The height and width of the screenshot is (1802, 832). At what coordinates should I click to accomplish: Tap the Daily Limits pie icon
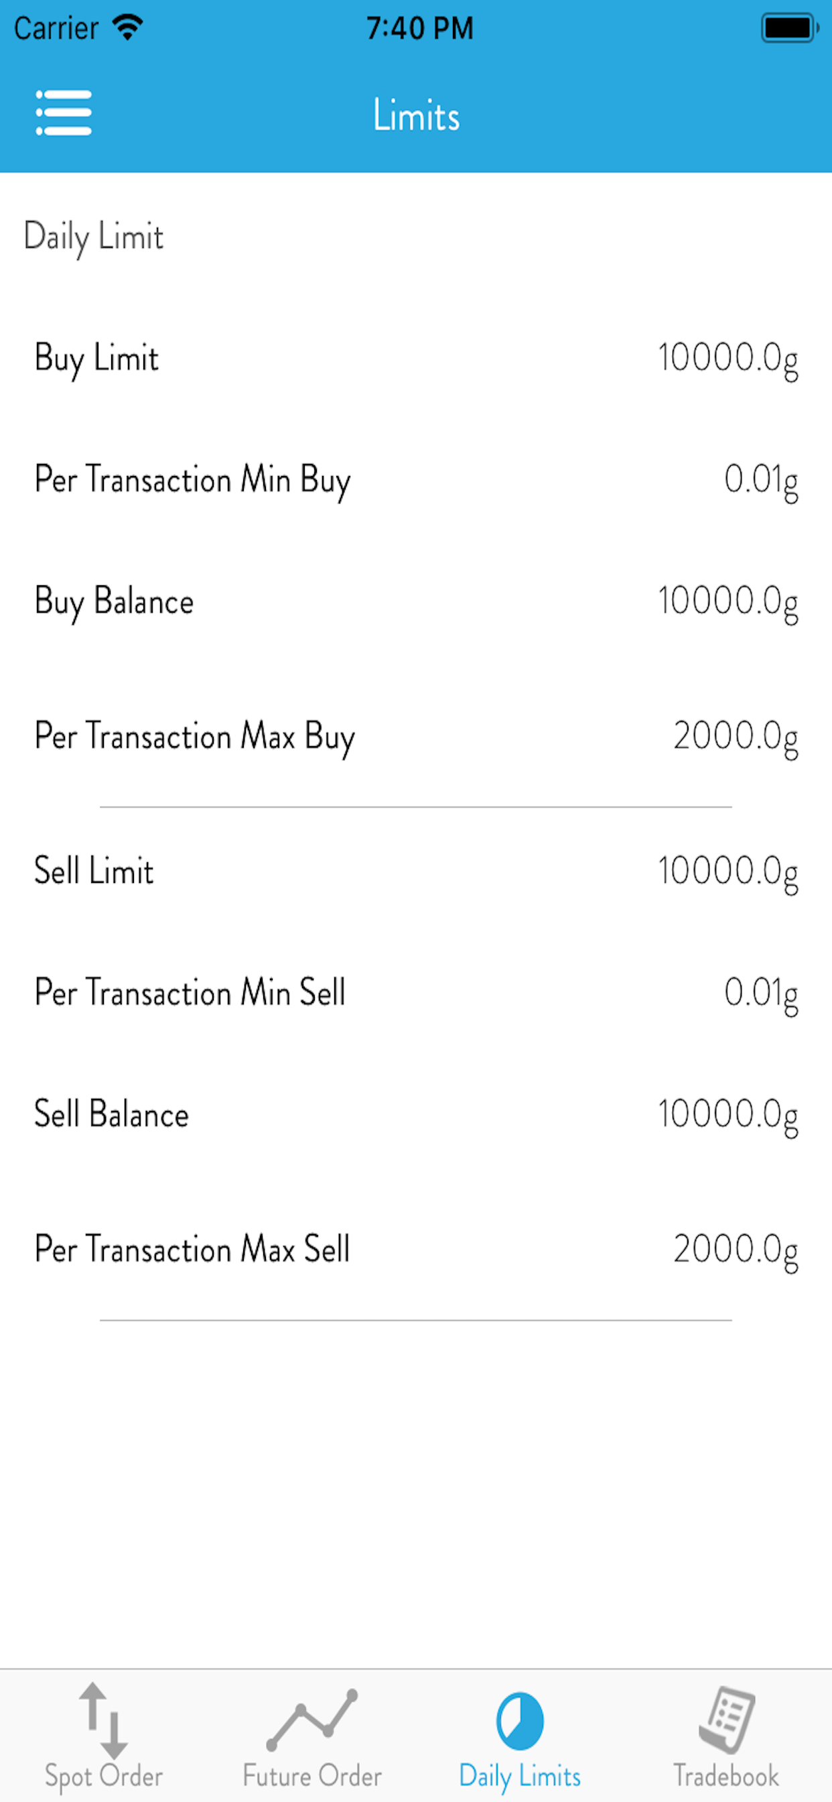pos(519,1720)
